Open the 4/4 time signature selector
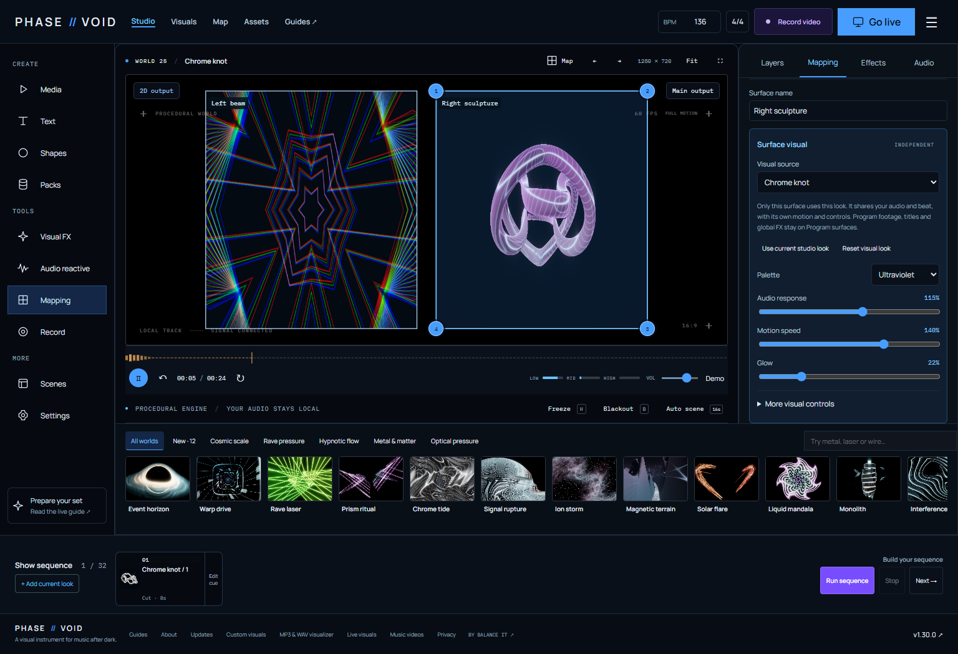Image resolution: width=958 pixels, height=654 pixels. (x=738, y=22)
